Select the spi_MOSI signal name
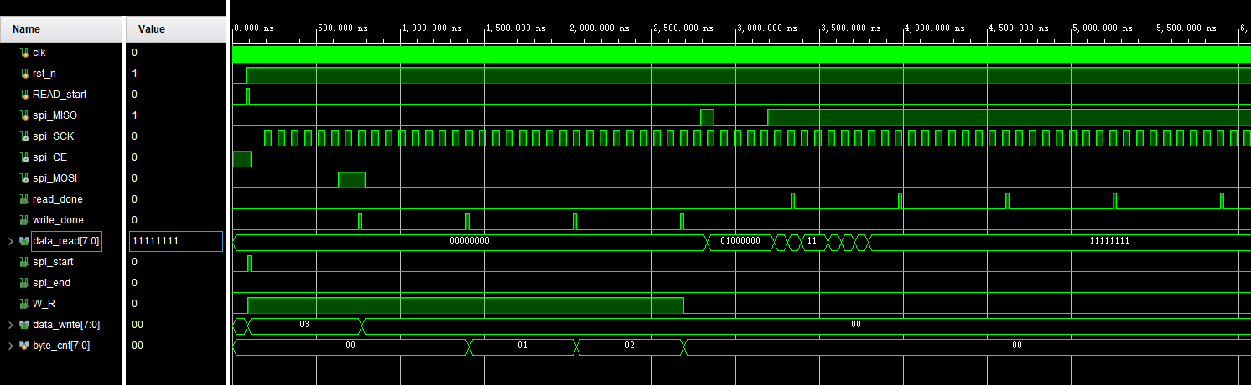This screenshot has height=385, width=1251. pos(55,178)
